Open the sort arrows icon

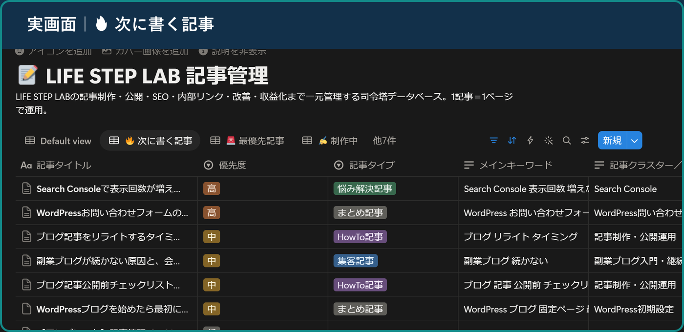tap(512, 141)
